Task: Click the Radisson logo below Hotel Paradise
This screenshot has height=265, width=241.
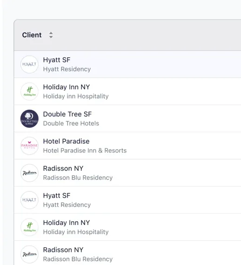Action: click(29, 173)
